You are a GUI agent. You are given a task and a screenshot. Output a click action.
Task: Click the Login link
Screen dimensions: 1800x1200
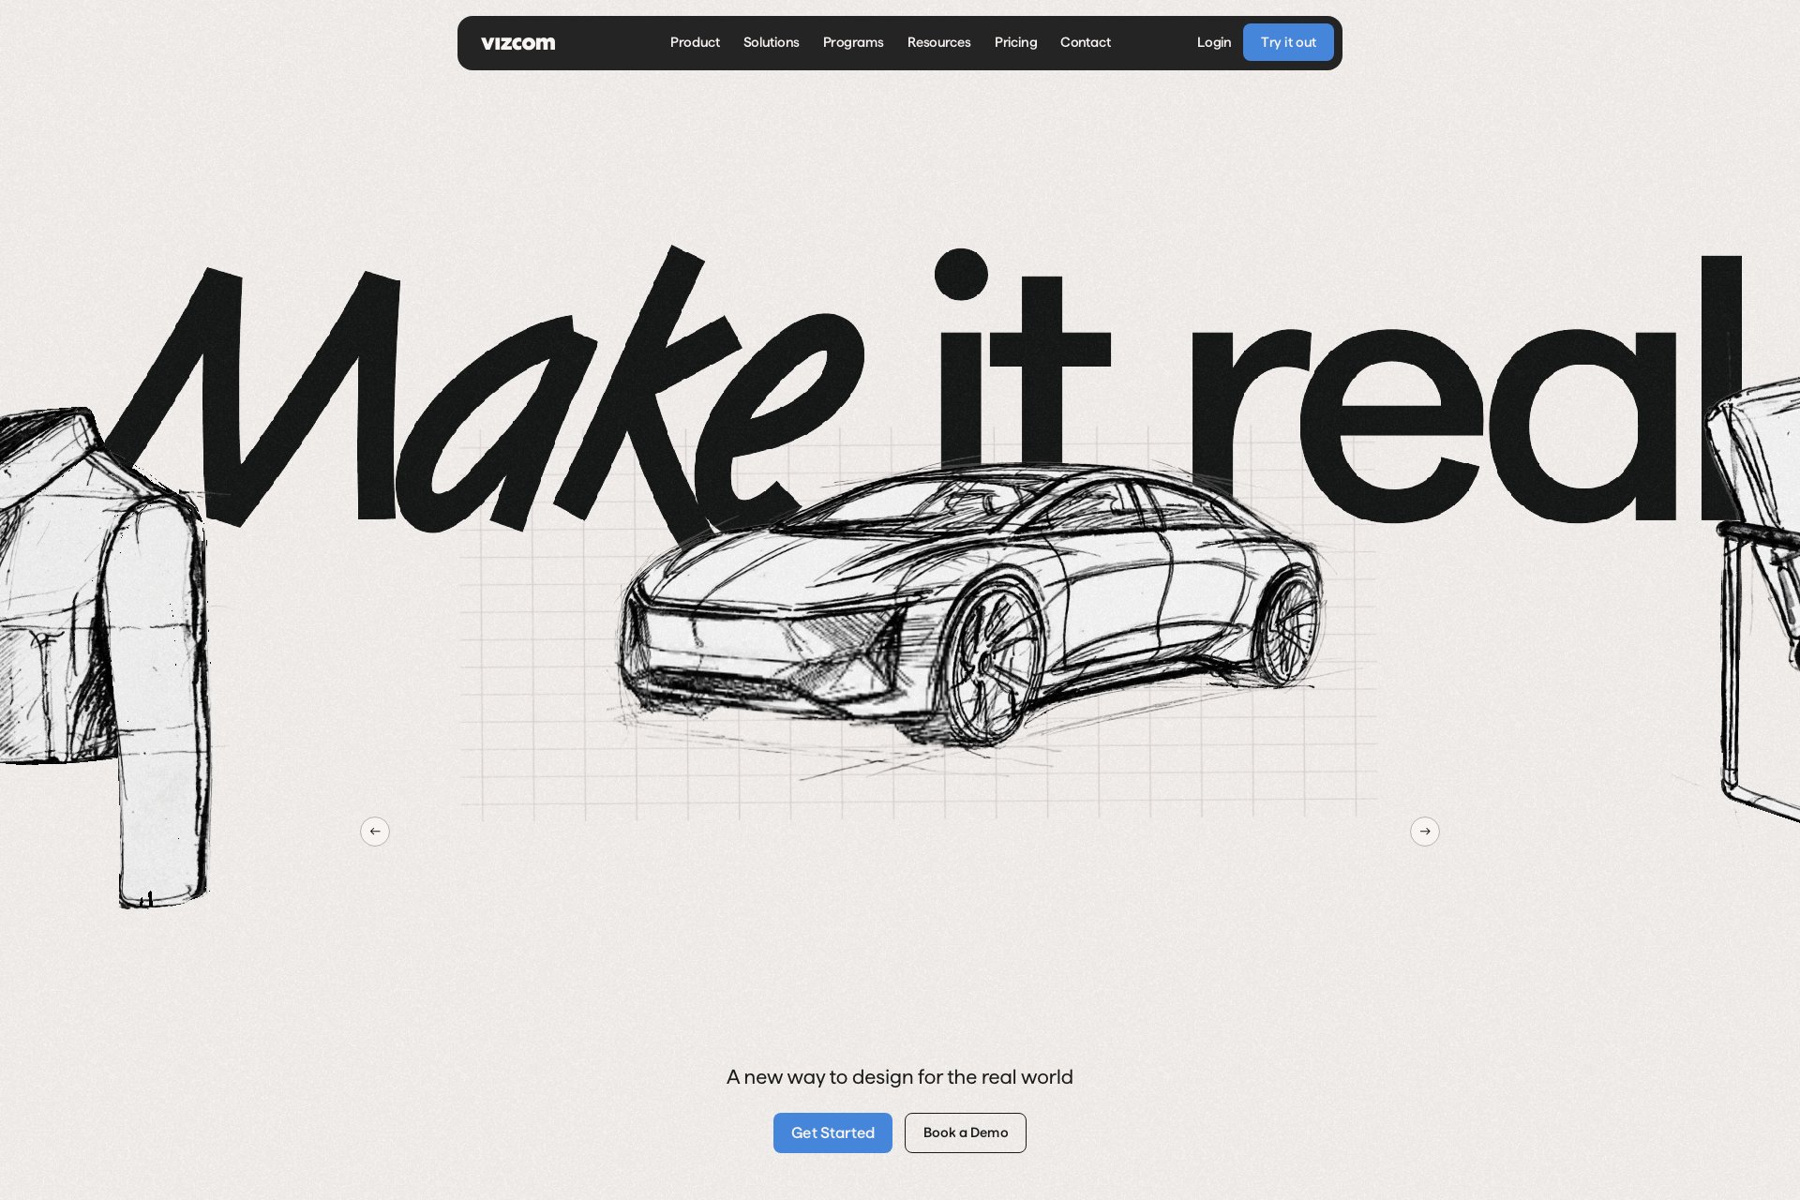pos(1213,42)
